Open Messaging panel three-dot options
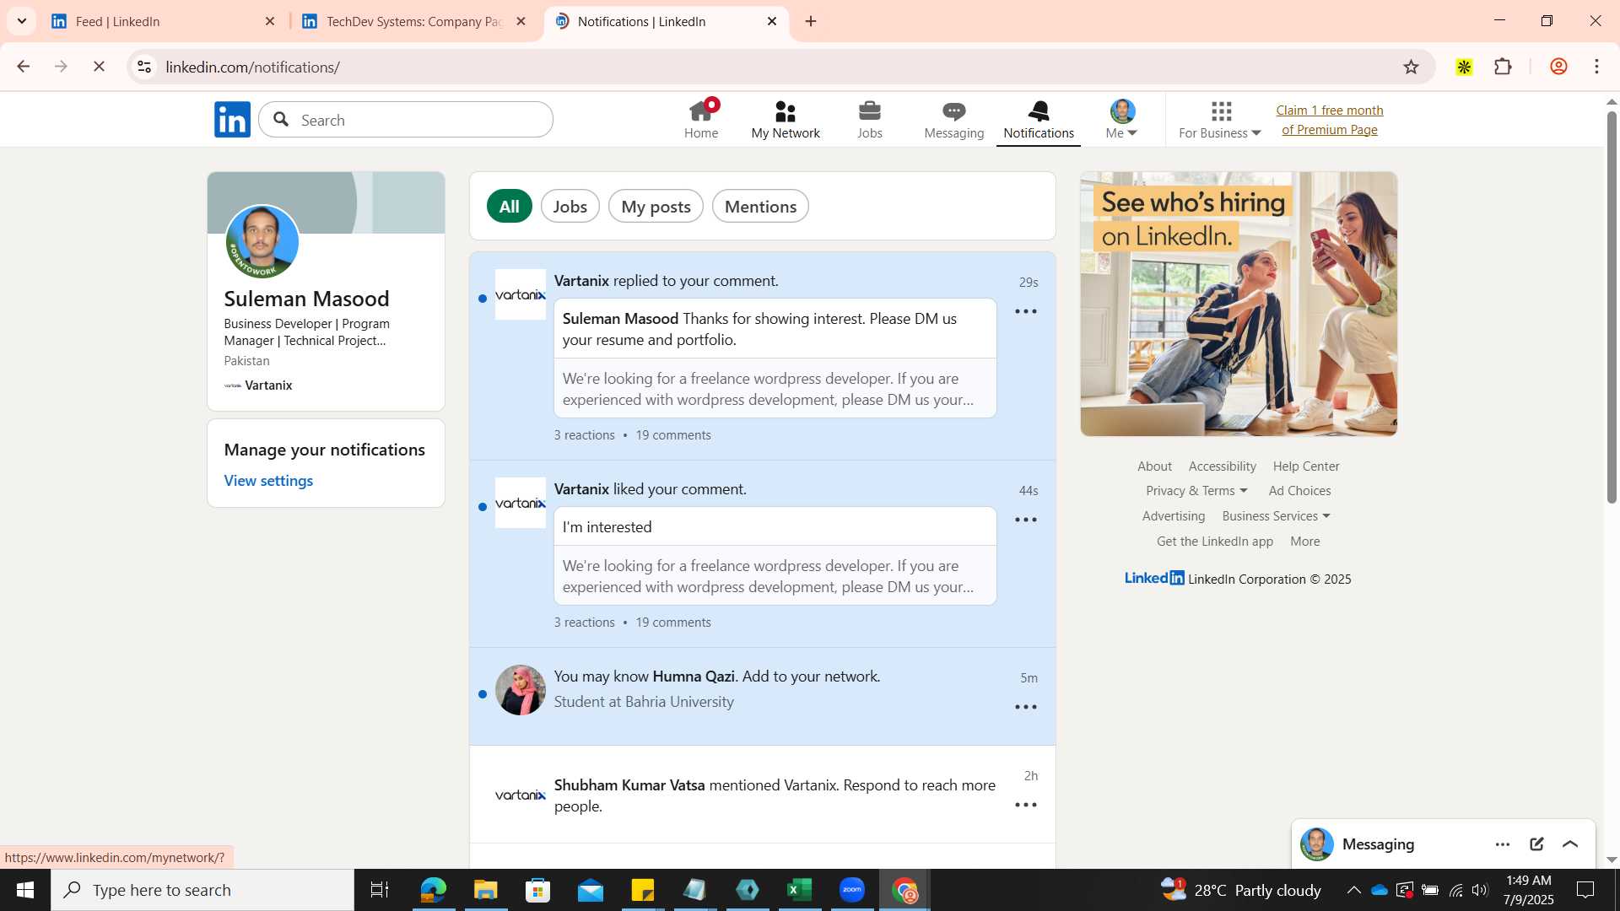 (1503, 844)
